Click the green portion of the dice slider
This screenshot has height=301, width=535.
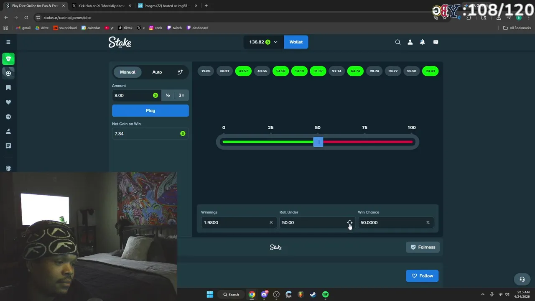(268, 142)
